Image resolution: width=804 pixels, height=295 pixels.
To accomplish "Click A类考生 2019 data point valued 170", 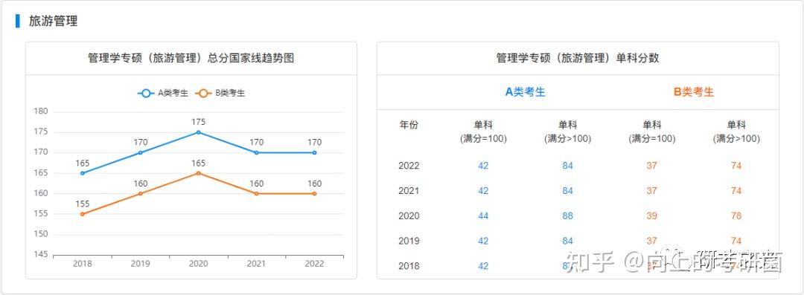I will pyautogui.click(x=141, y=152).
